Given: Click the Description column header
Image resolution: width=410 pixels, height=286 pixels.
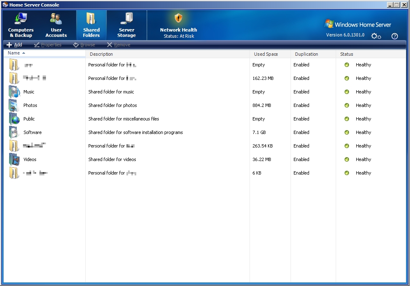Looking at the screenshot, I should pos(101,54).
